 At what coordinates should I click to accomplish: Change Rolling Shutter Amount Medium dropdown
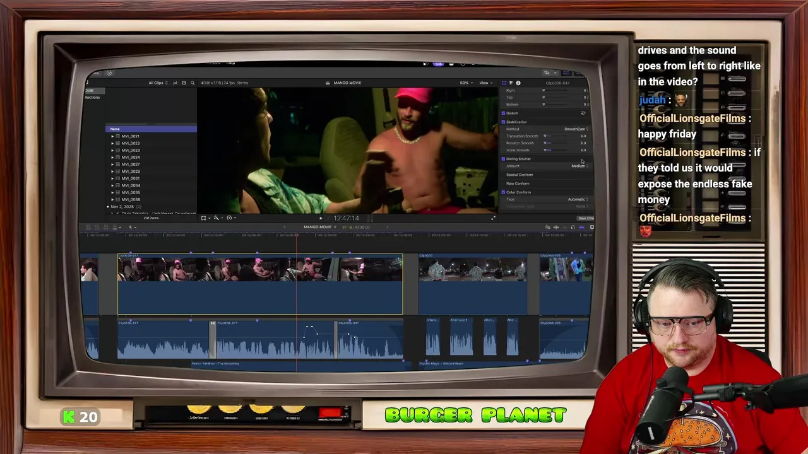click(579, 166)
